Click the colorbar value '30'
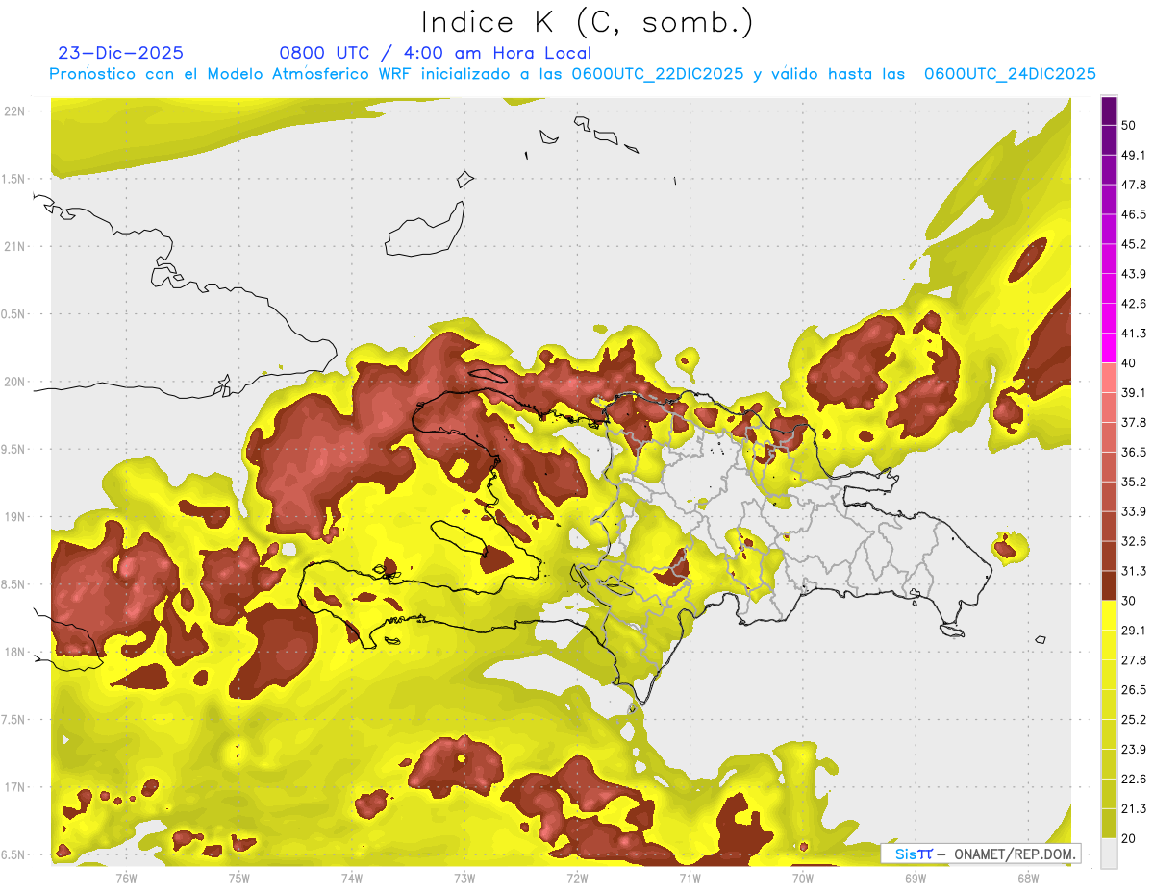 [1129, 601]
